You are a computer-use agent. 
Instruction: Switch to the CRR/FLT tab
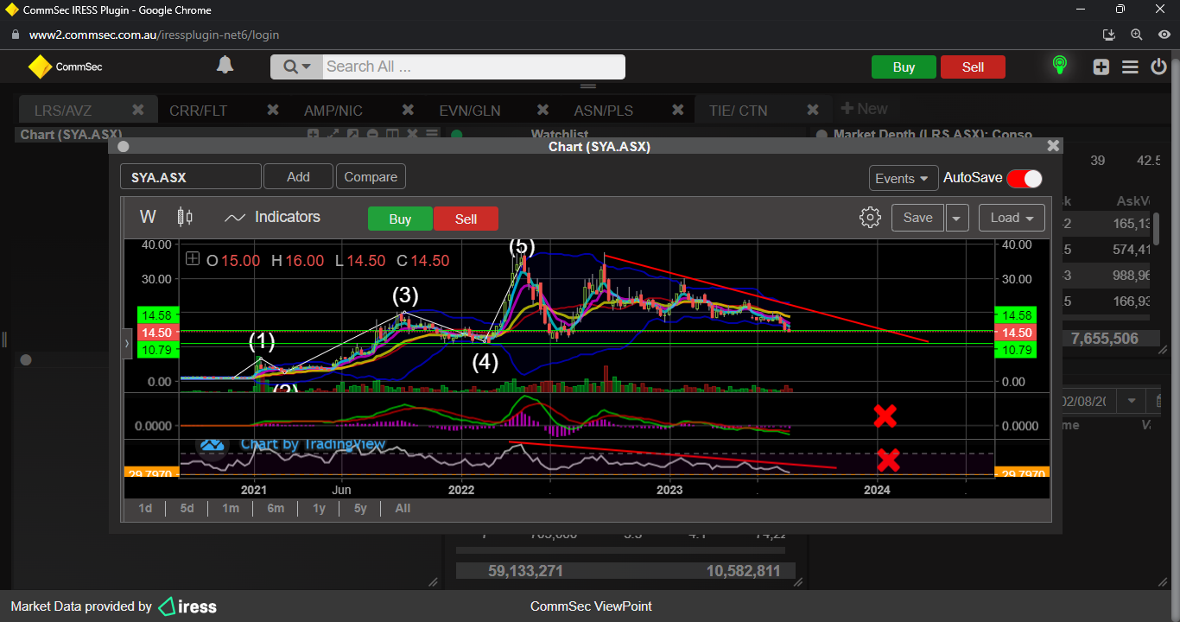[x=198, y=111]
